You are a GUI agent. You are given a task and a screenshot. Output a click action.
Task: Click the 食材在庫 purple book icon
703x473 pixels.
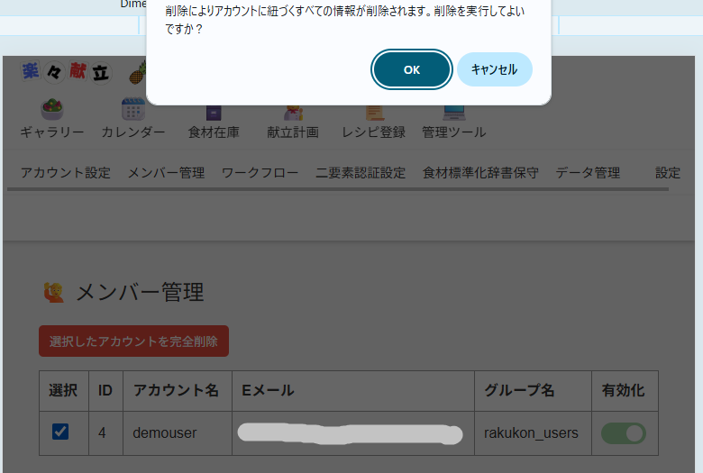[214, 113]
